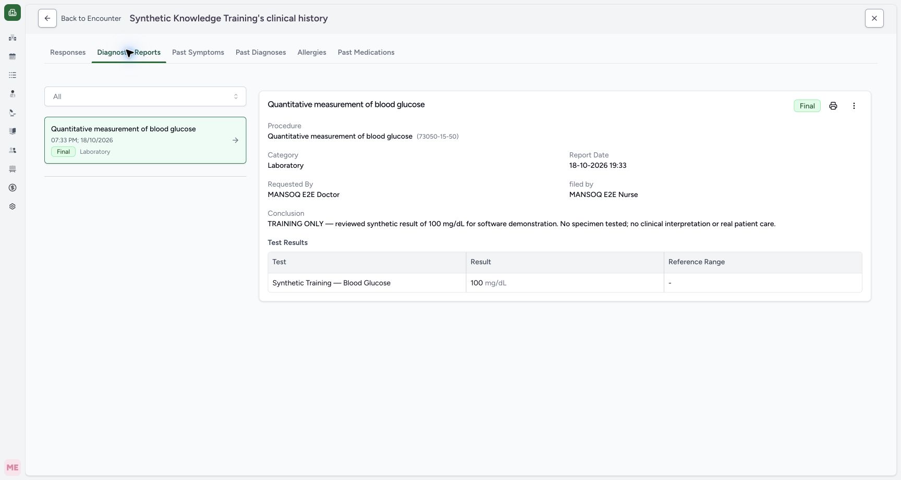
Task: Click the Laboratory label on list card
Action: [x=95, y=152]
